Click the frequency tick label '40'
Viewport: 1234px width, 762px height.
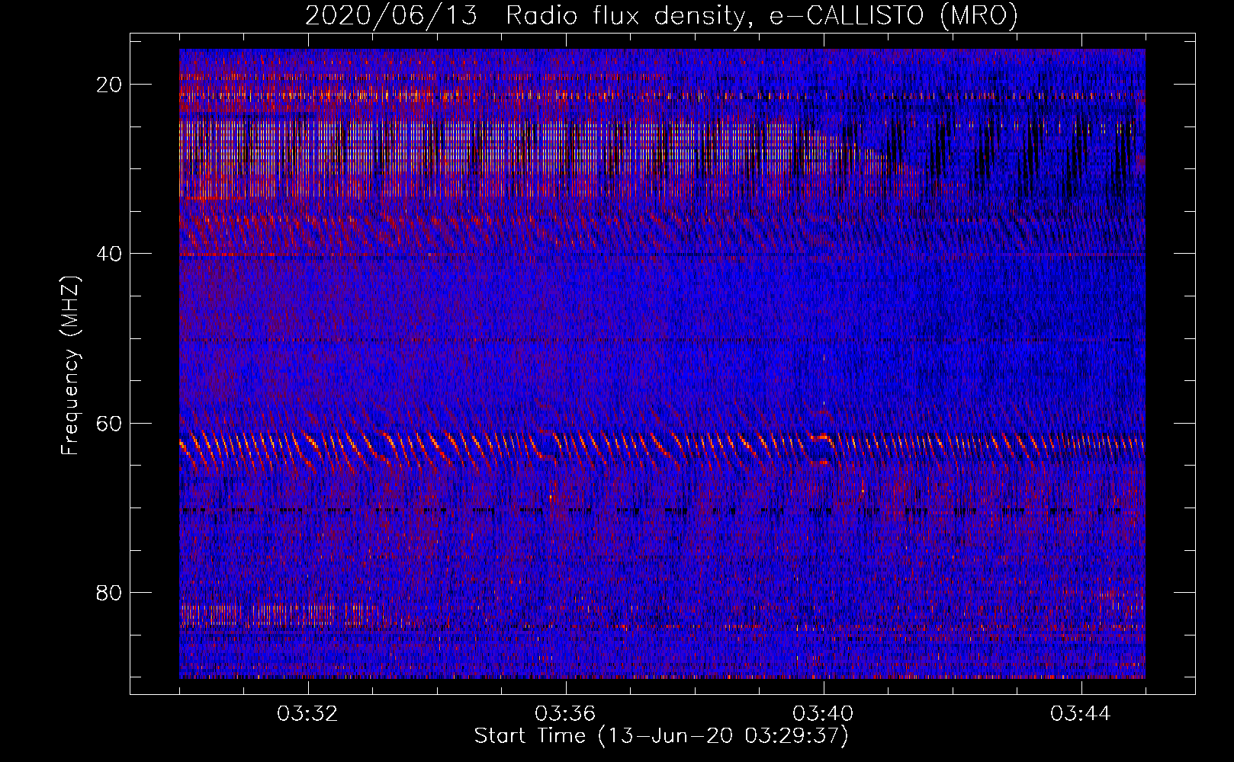(x=109, y=254)
